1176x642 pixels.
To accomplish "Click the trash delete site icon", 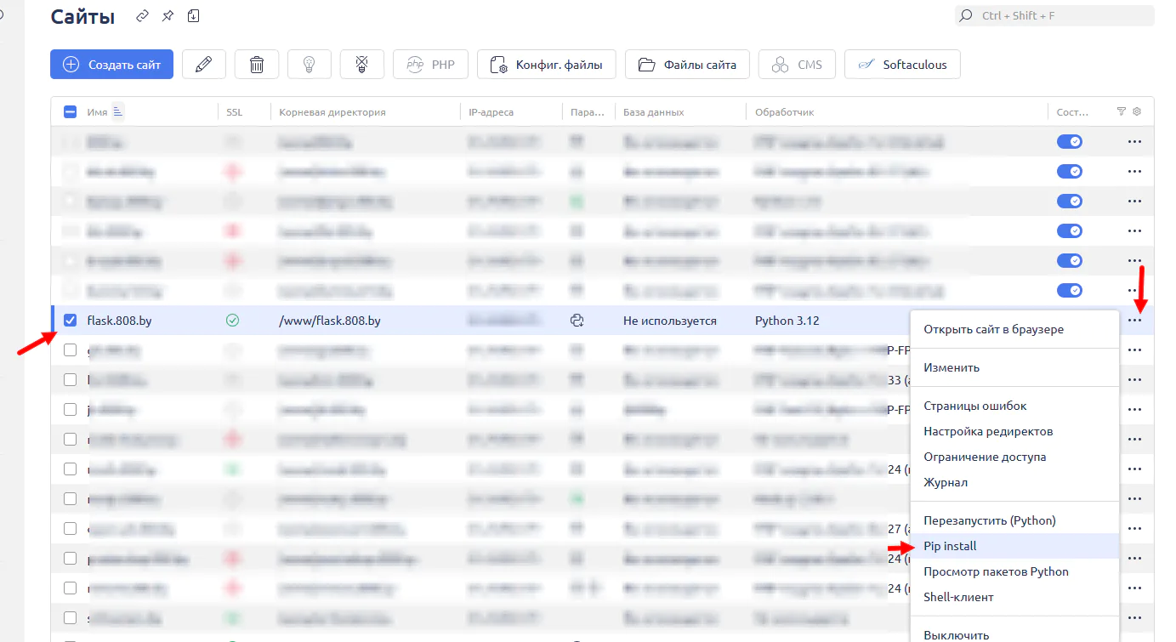I will pos(256,65).
